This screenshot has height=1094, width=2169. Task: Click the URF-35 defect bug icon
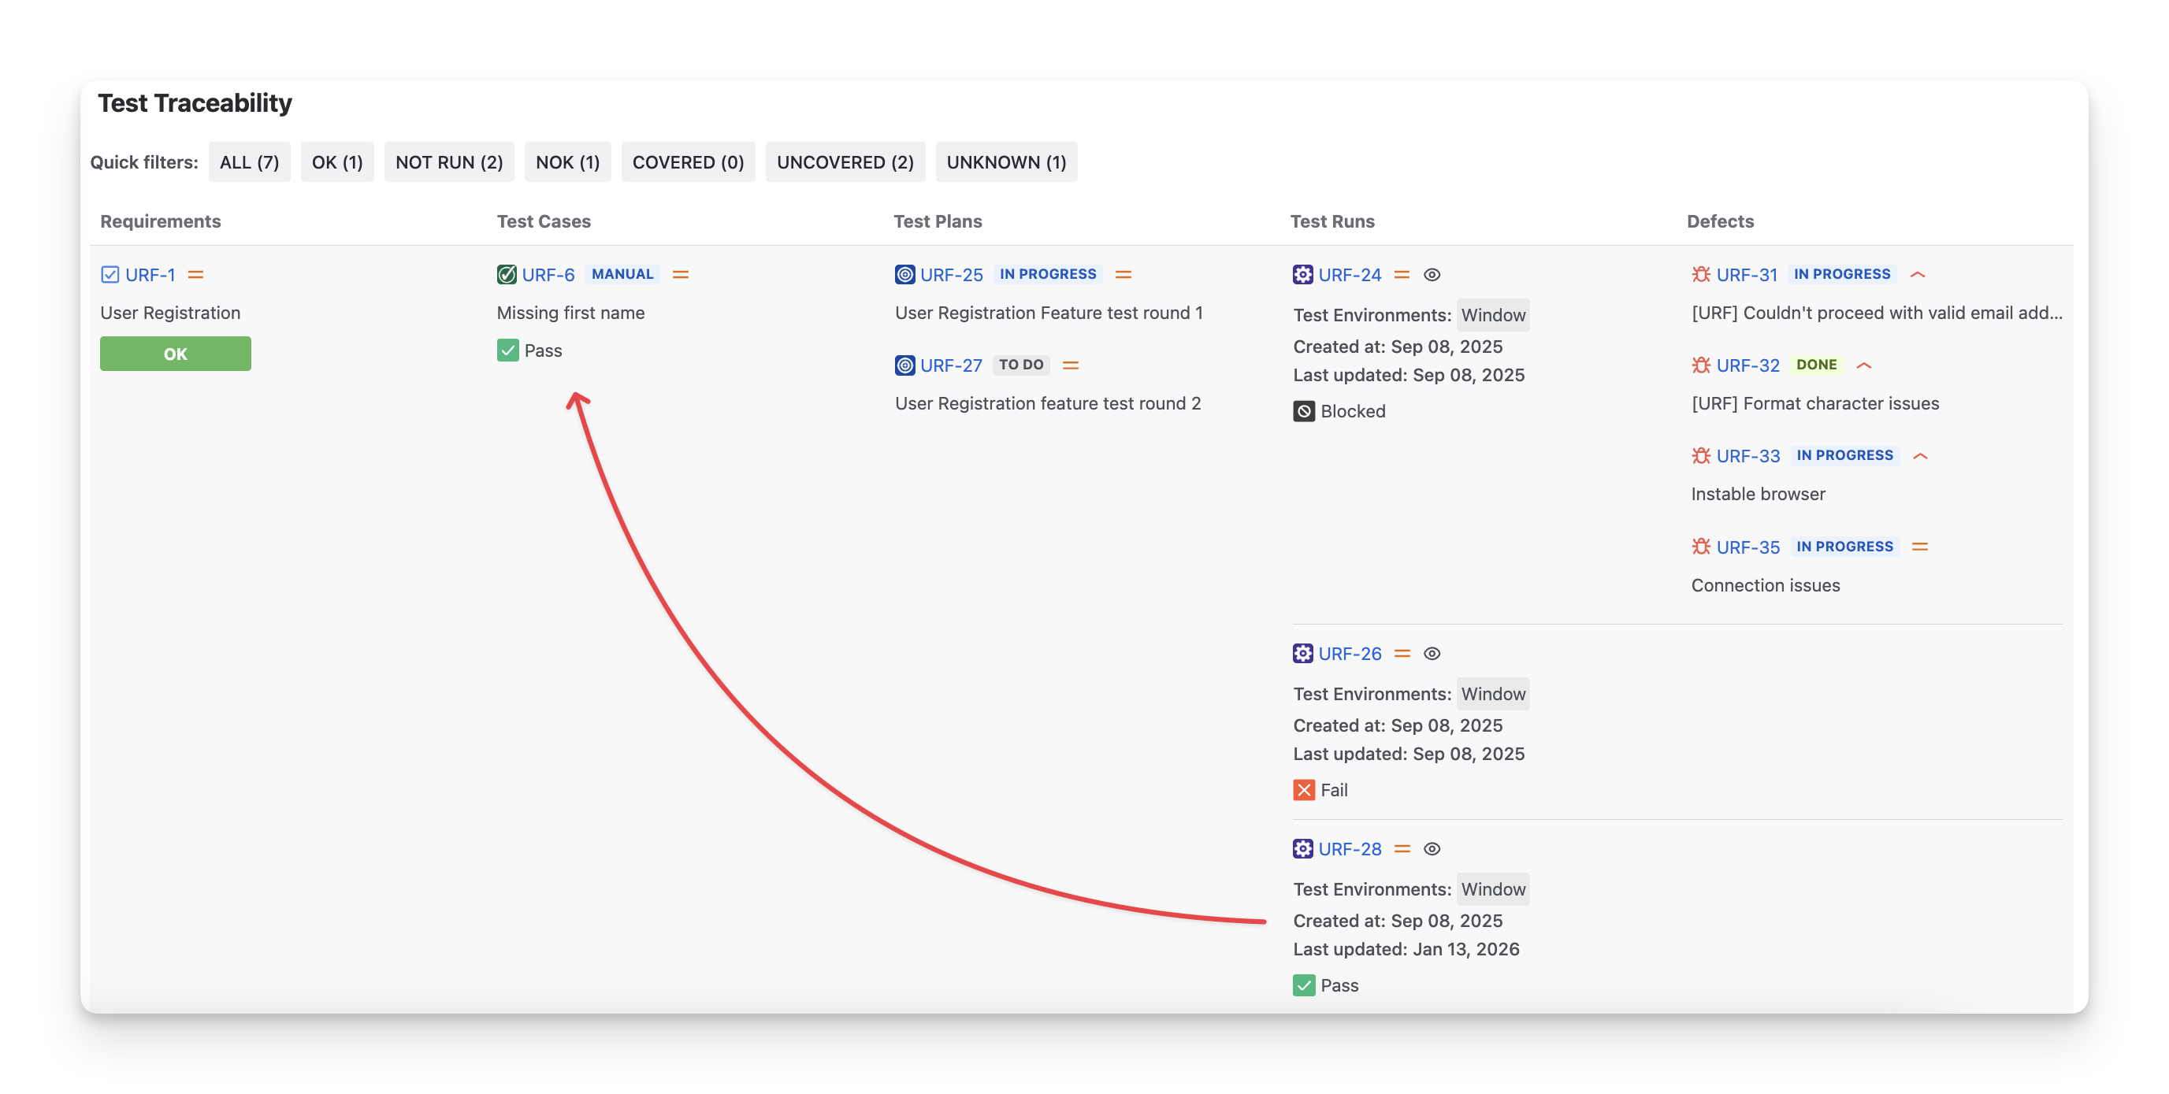tap(1701, 547)
